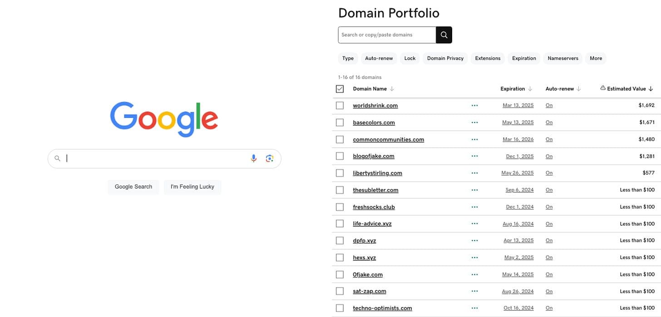Open the More filters dropdown
The image size is (661, 317).
point(596,58)
